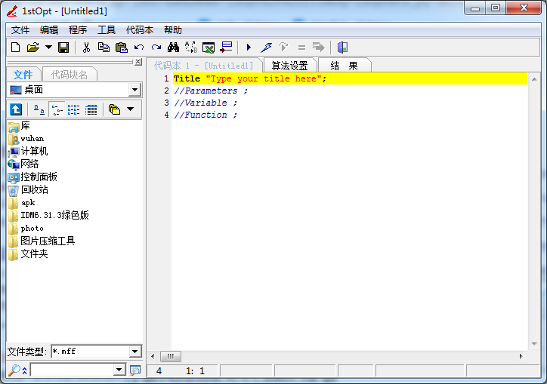Screen dimensions: 547x384
Task: Click the horizontal scrollbar thumb in editor
Action: [x=170, y=356]
